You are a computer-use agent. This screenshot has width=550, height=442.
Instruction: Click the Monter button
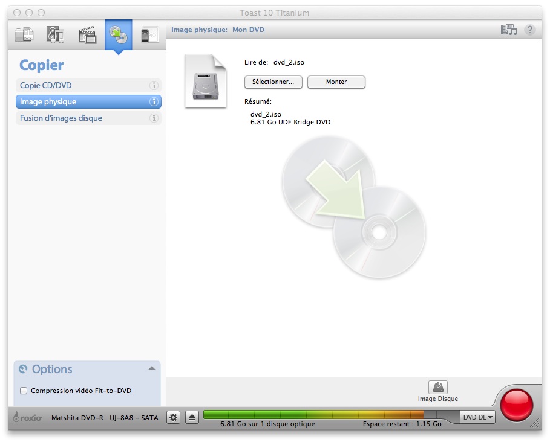(336, 82)
